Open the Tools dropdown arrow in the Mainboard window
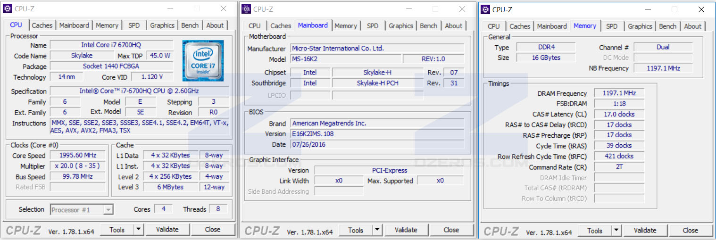This screenshot has width=716, height=240. [377, 230]
